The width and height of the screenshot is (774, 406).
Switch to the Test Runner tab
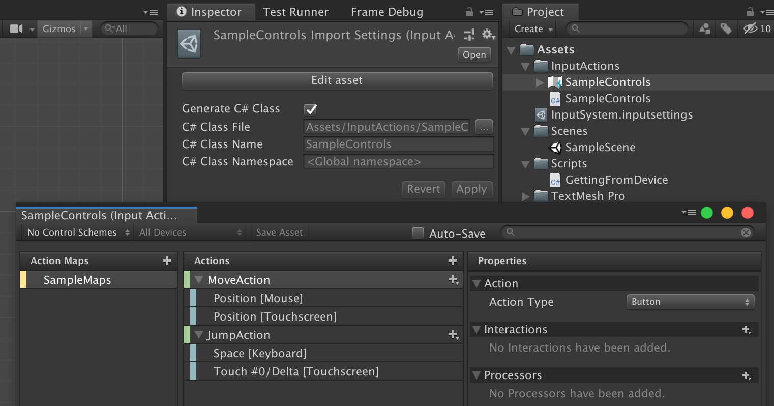point(295,12)
